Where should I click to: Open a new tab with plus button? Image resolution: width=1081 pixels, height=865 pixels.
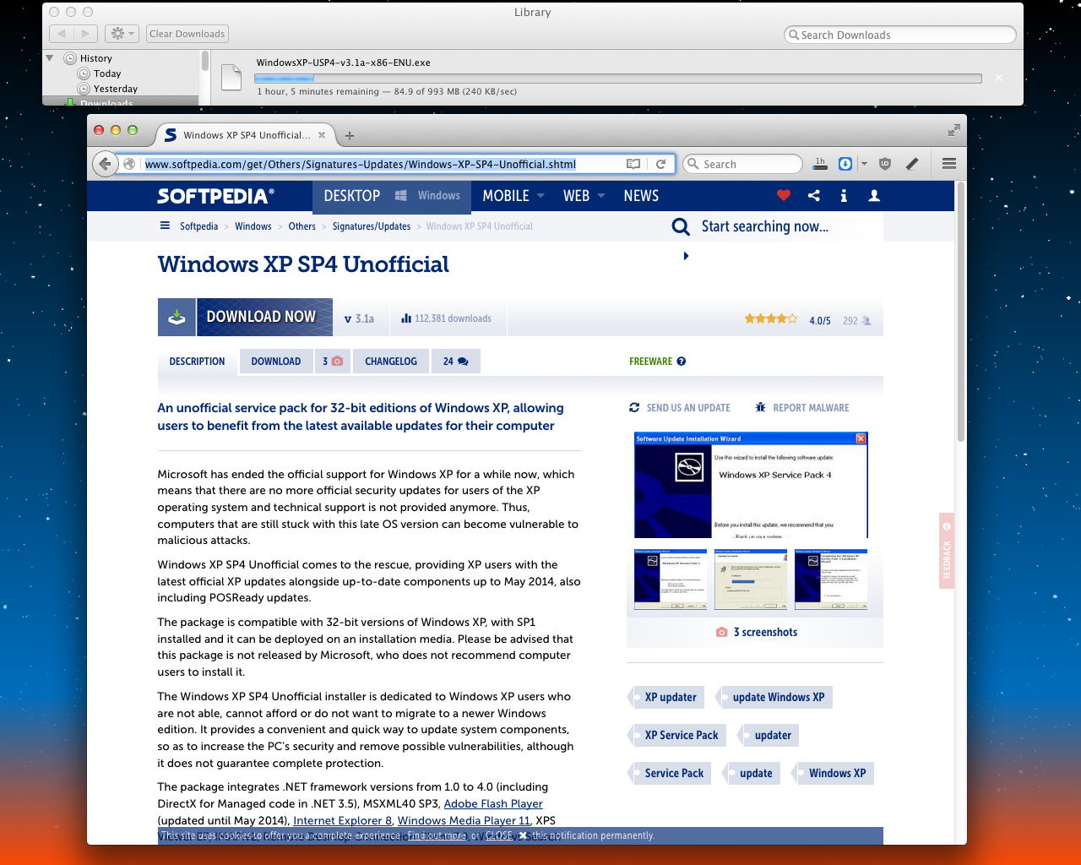[350, 135]
